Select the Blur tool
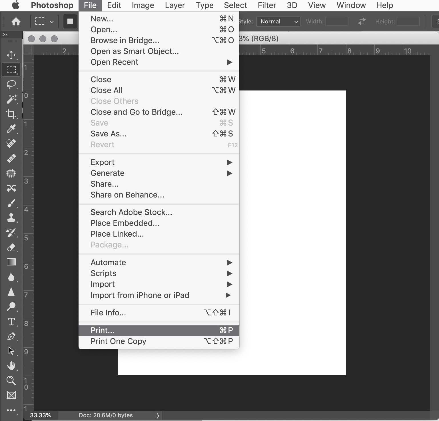439x421 pixels. pos(11,277)
